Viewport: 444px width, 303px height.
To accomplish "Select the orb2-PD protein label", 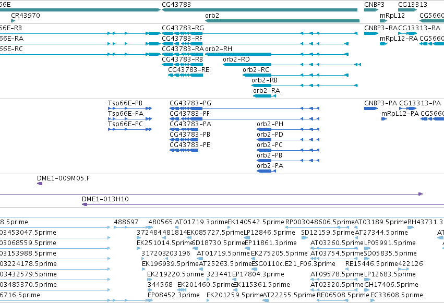I will [270, 135].
